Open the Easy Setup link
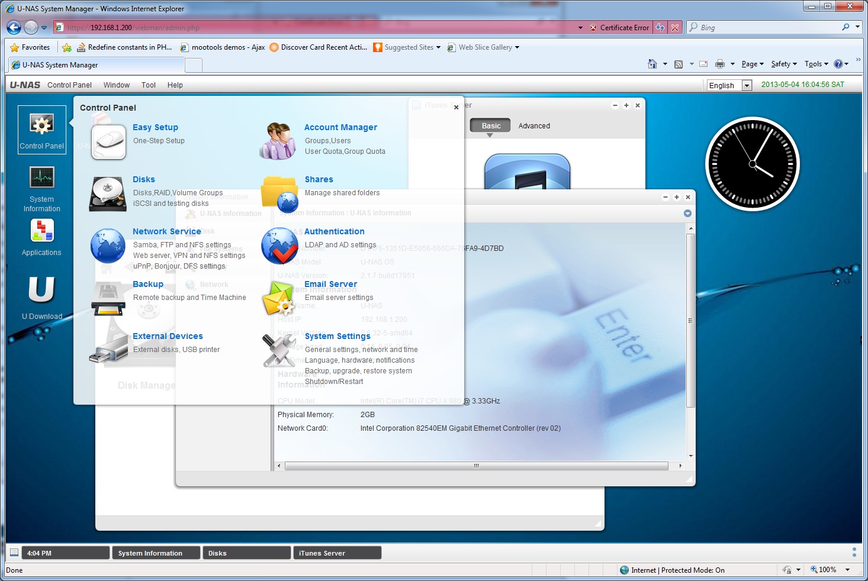Viewport: 868px width, 581px height. pos(155,127)
